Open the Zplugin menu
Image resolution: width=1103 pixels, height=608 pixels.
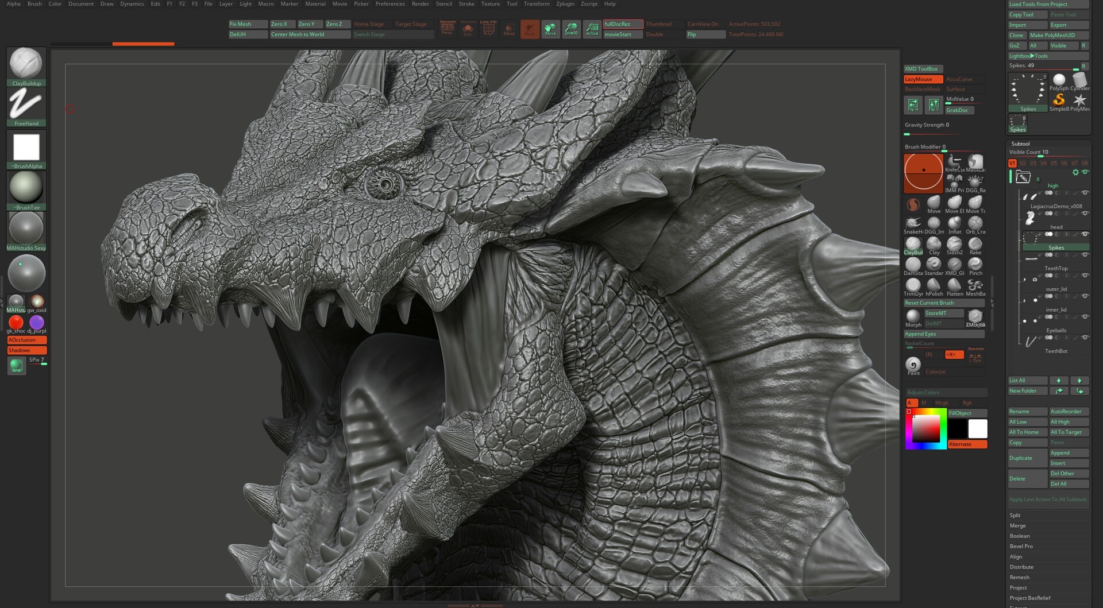tap(565, 4)
